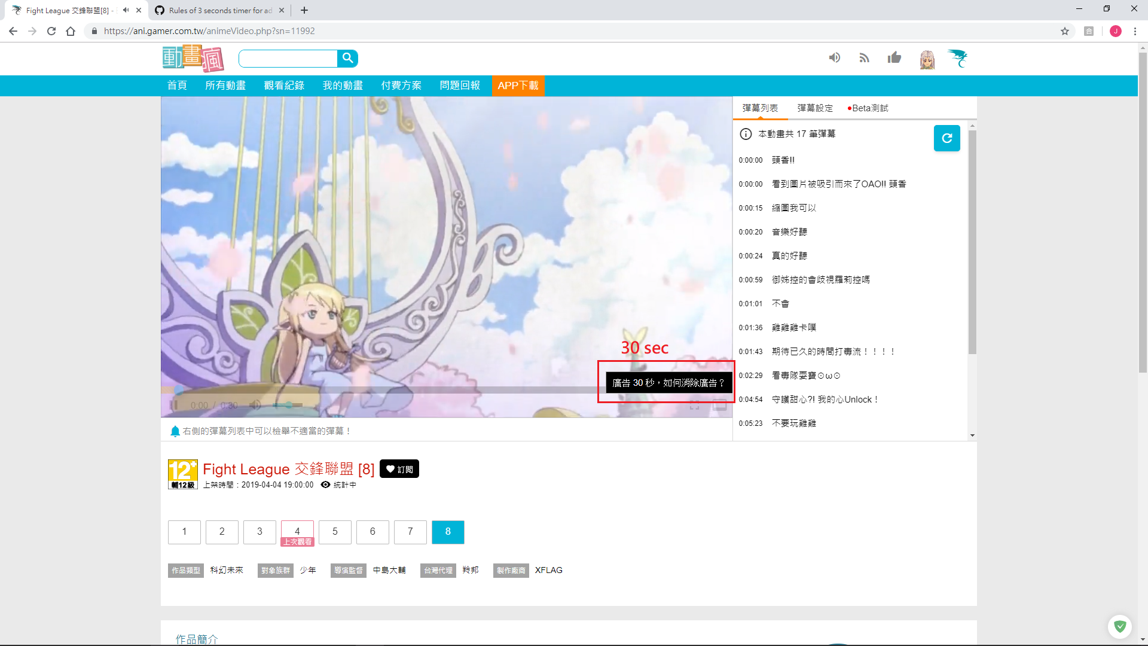Open the 所有動畫 navigation menu

pyautogui.click(x=225, y=86)
